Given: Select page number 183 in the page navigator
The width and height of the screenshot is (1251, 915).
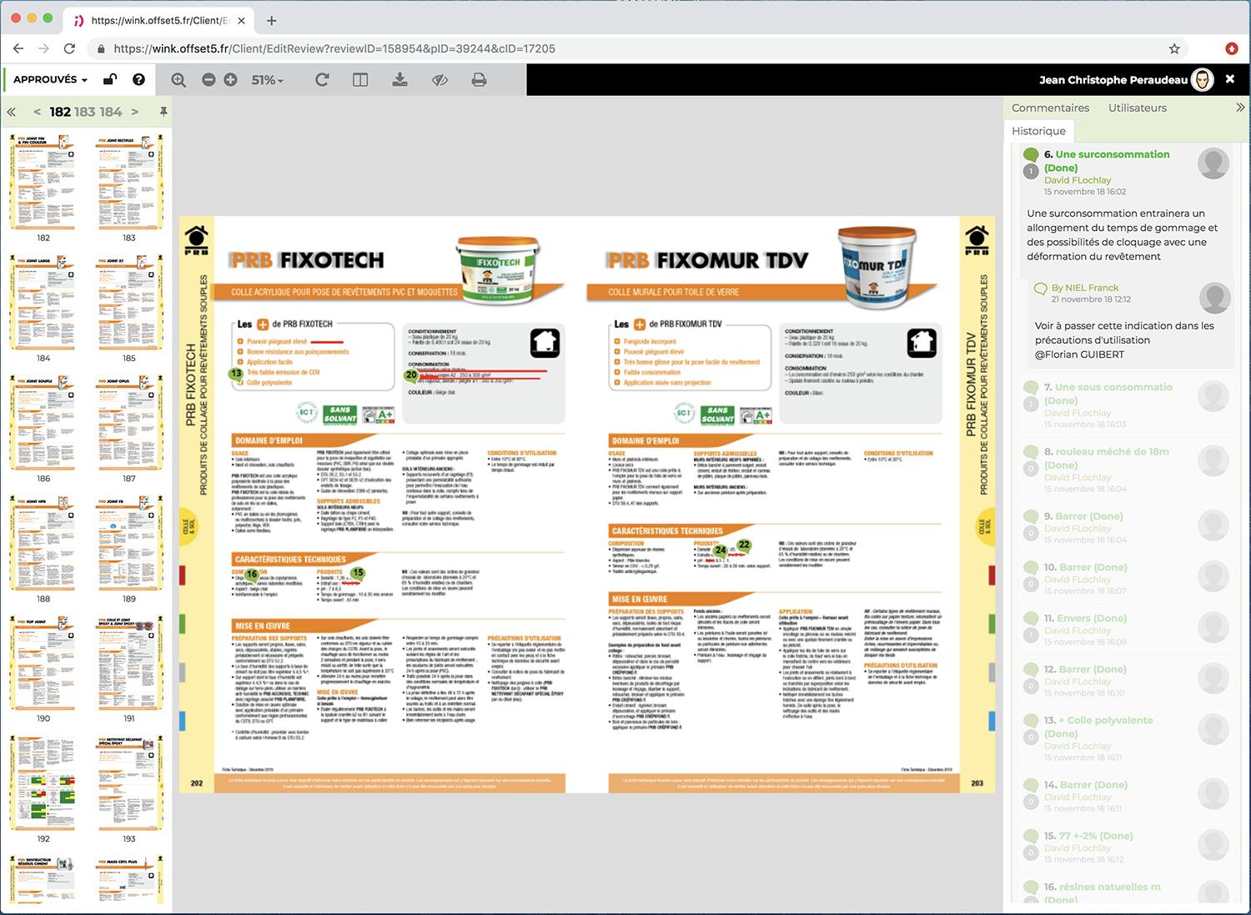Looking at the screenshot, I should click(85, 112).
